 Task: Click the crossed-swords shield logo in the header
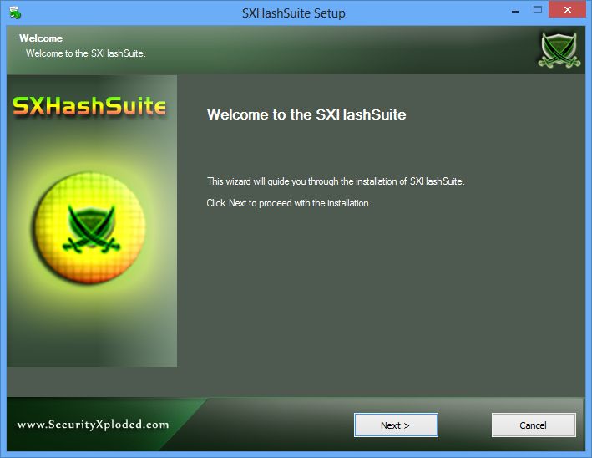pyautogui.click(x=559, y=50)
